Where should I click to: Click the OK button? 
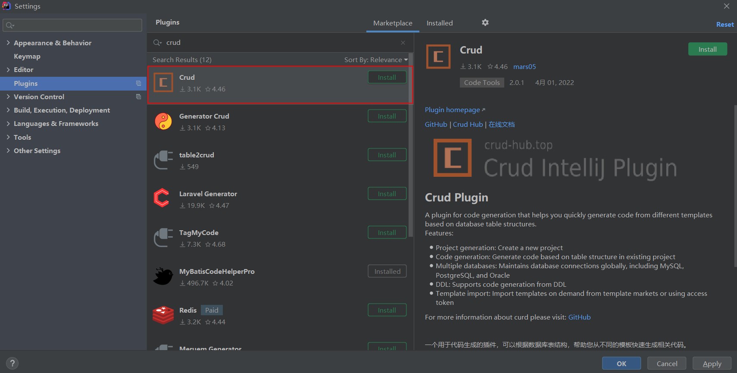(x=621, y=364)
